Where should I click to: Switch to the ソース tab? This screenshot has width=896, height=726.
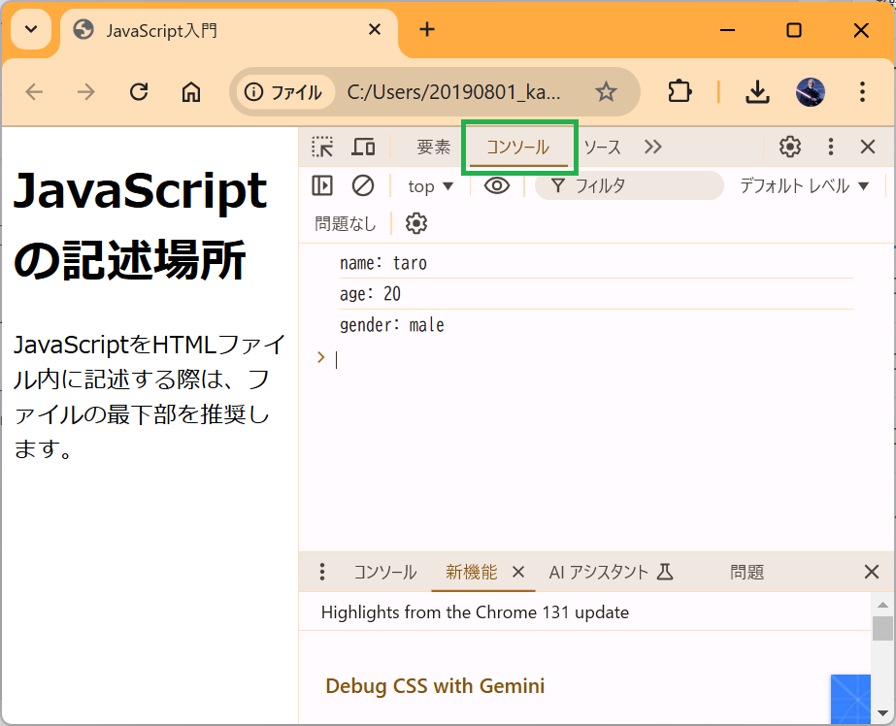tap(602, 147)
